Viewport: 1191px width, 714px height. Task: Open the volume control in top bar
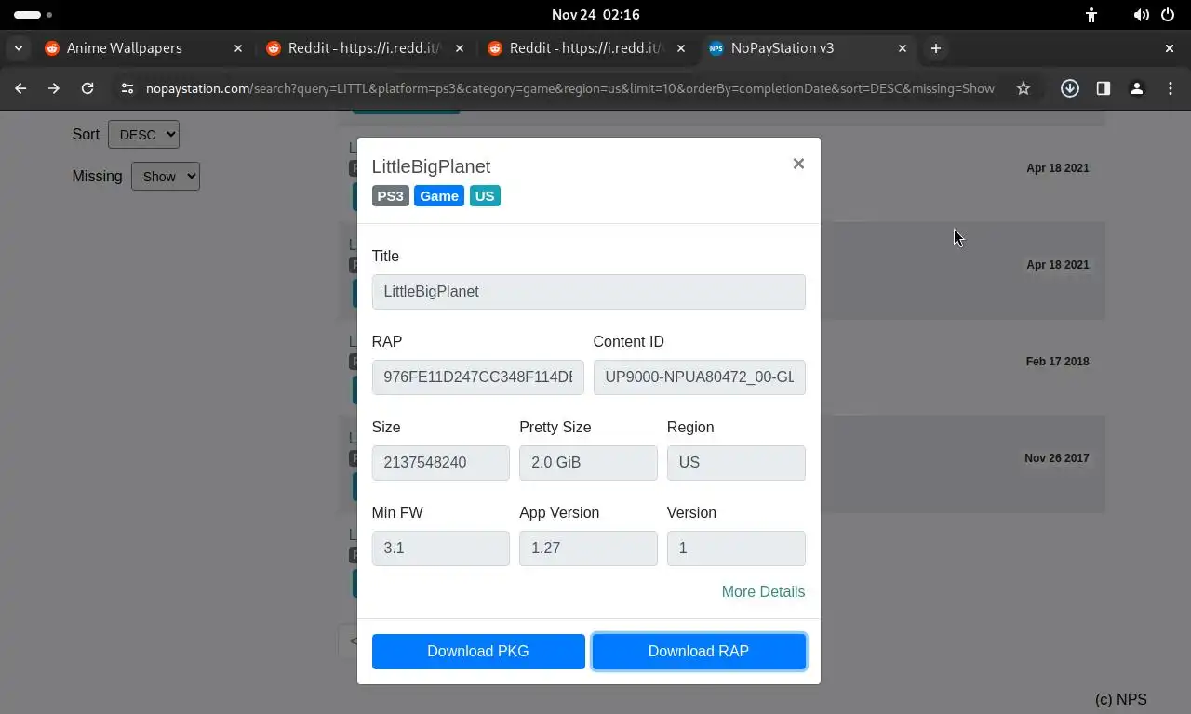1141,15
